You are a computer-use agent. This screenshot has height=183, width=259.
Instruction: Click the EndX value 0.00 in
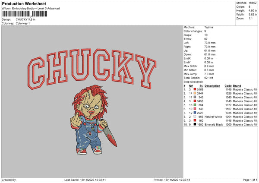[208, 58]
